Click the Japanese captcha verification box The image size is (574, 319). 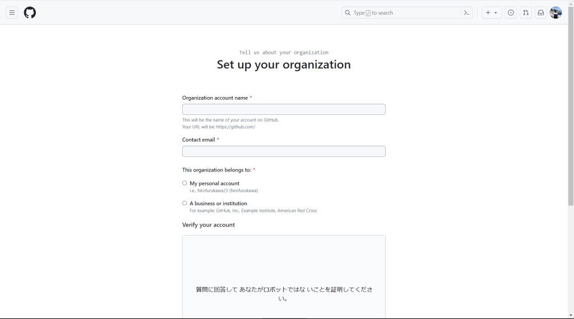284,278
